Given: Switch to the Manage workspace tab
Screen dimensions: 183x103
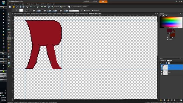Looking at the screenshot, I should point(87,2).
